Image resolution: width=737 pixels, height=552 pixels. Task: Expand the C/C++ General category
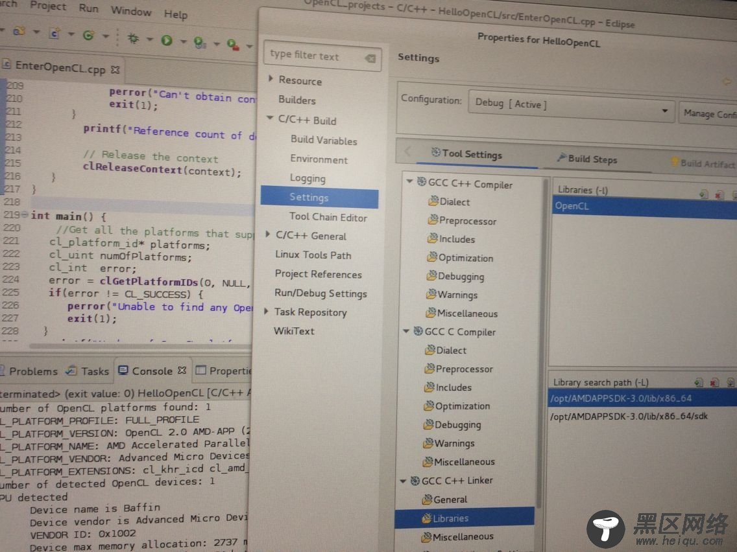point(267,234)
